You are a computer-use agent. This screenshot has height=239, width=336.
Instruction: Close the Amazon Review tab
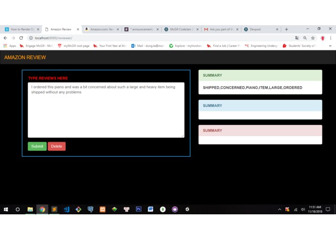click(x=78, y=30)
